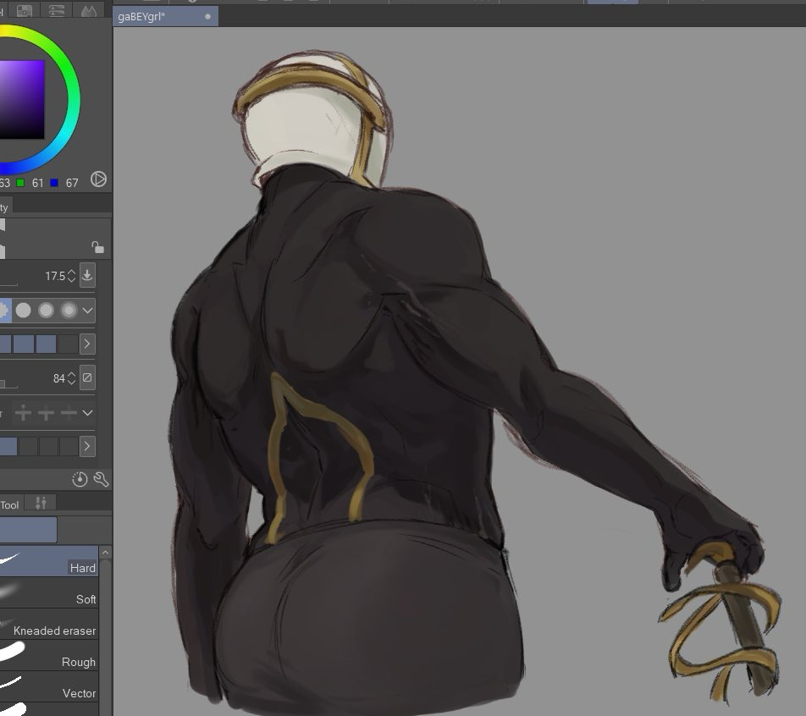Select the Kneaded eraser sub tool

point(49,624)
